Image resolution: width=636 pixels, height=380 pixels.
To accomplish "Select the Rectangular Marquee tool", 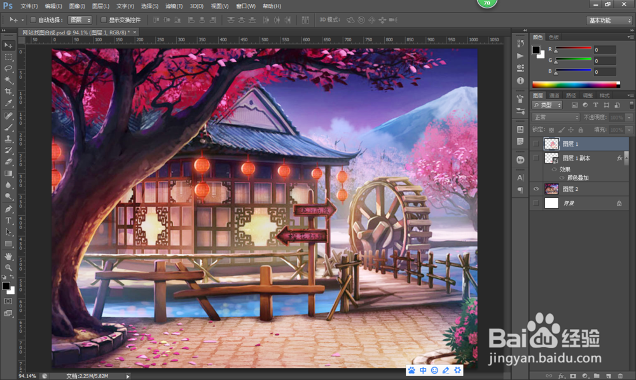I will click(x=8, y=57).
